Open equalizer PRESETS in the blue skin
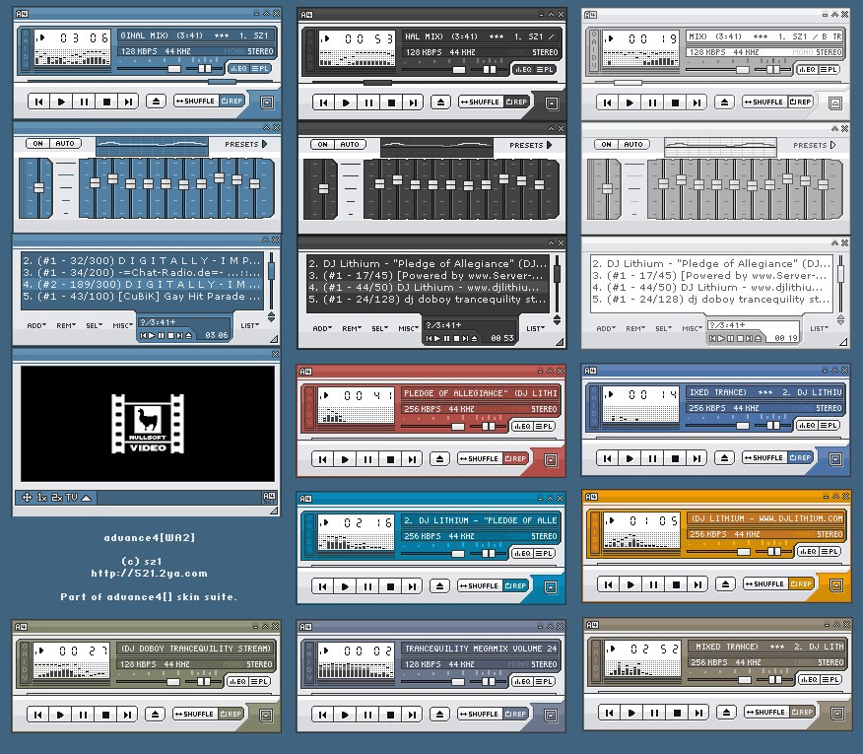 pyautogui.click(x=245, y=144)
